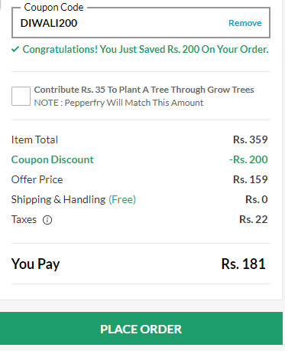This screenshot has width=285, height=351.
Task: Remove the DIWALI200 coupon
Action: 245,23
